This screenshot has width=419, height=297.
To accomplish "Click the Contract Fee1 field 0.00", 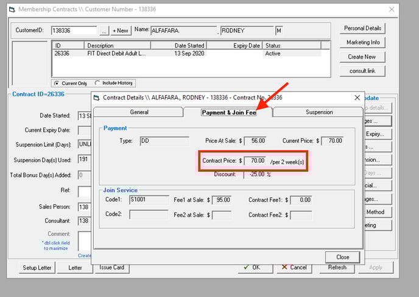I will [x=301, y=200].
